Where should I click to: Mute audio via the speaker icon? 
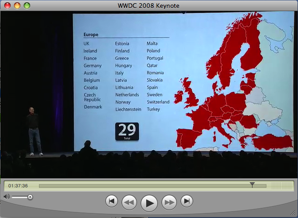tap(6, 197)
